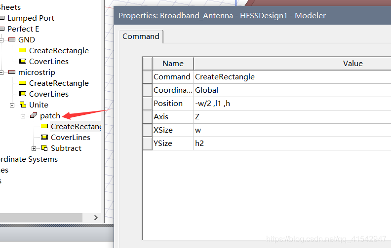Click the CoverLines icon under patch
Screen dimensions: 391x248
tap(44, 137)
